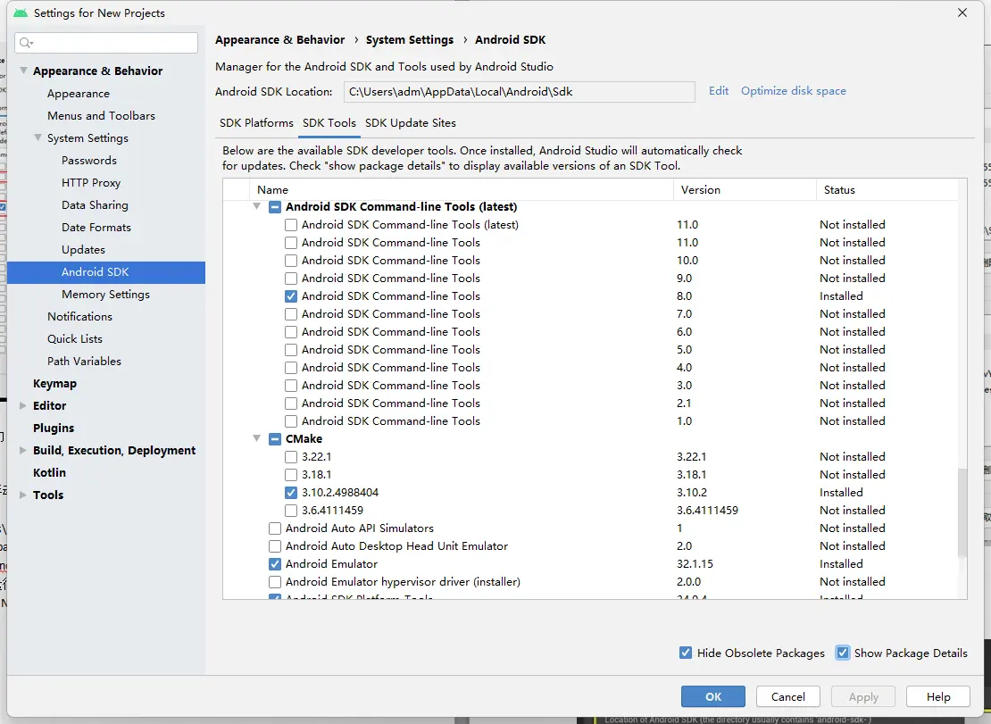Check Android SDK Command-line Tools (latest) 11.0
991x724 pixels.
pyautogui.click(x=291, y=225)
